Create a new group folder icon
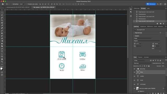Viewport: 167px width, 94px height. [158, 93]
